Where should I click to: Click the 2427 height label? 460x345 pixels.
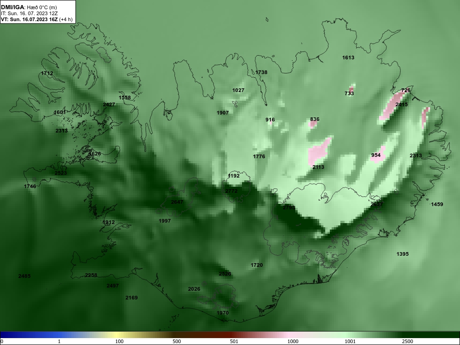pos(109,104)
